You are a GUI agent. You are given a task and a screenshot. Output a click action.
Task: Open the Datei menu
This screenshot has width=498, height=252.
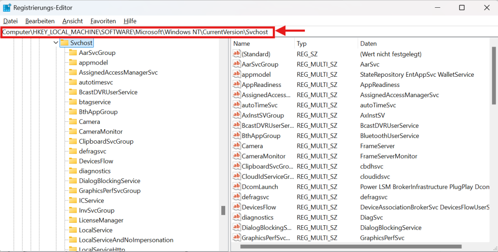tap(11, 21)
